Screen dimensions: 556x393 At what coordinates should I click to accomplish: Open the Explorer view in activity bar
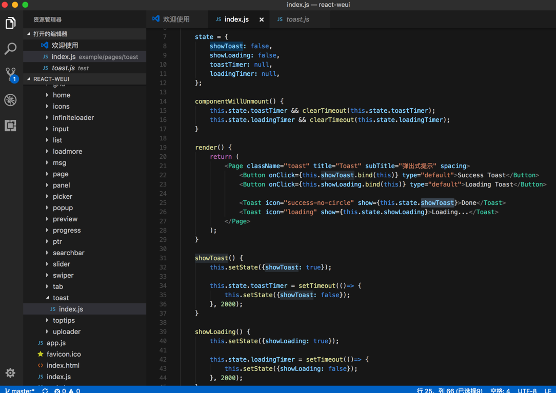point(11,23)
